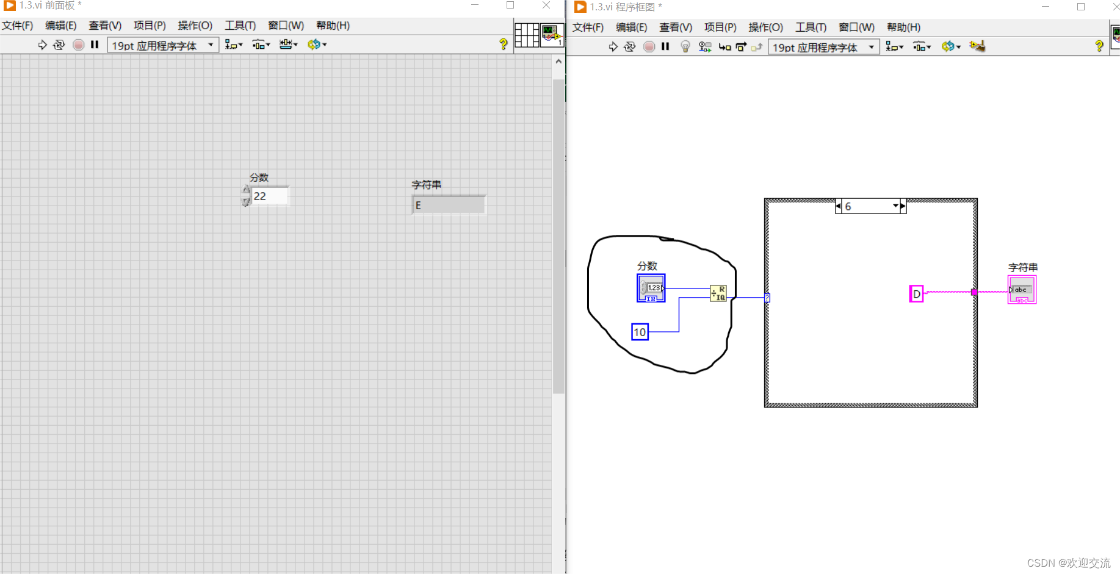This screenshot has height=574, width=1120.
Task: Open Align Objects menu in block diagram
Action: 895,46
